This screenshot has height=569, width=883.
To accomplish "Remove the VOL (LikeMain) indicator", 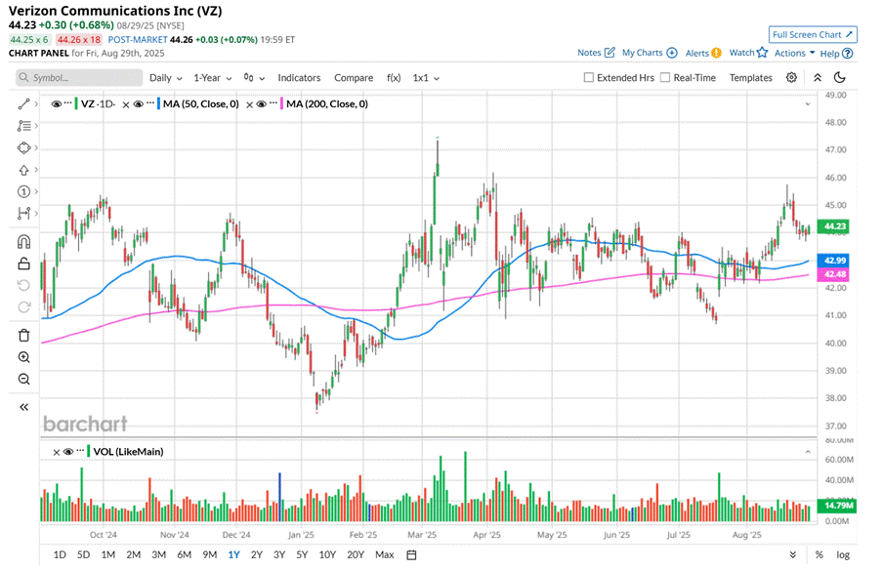I will 56,452.
